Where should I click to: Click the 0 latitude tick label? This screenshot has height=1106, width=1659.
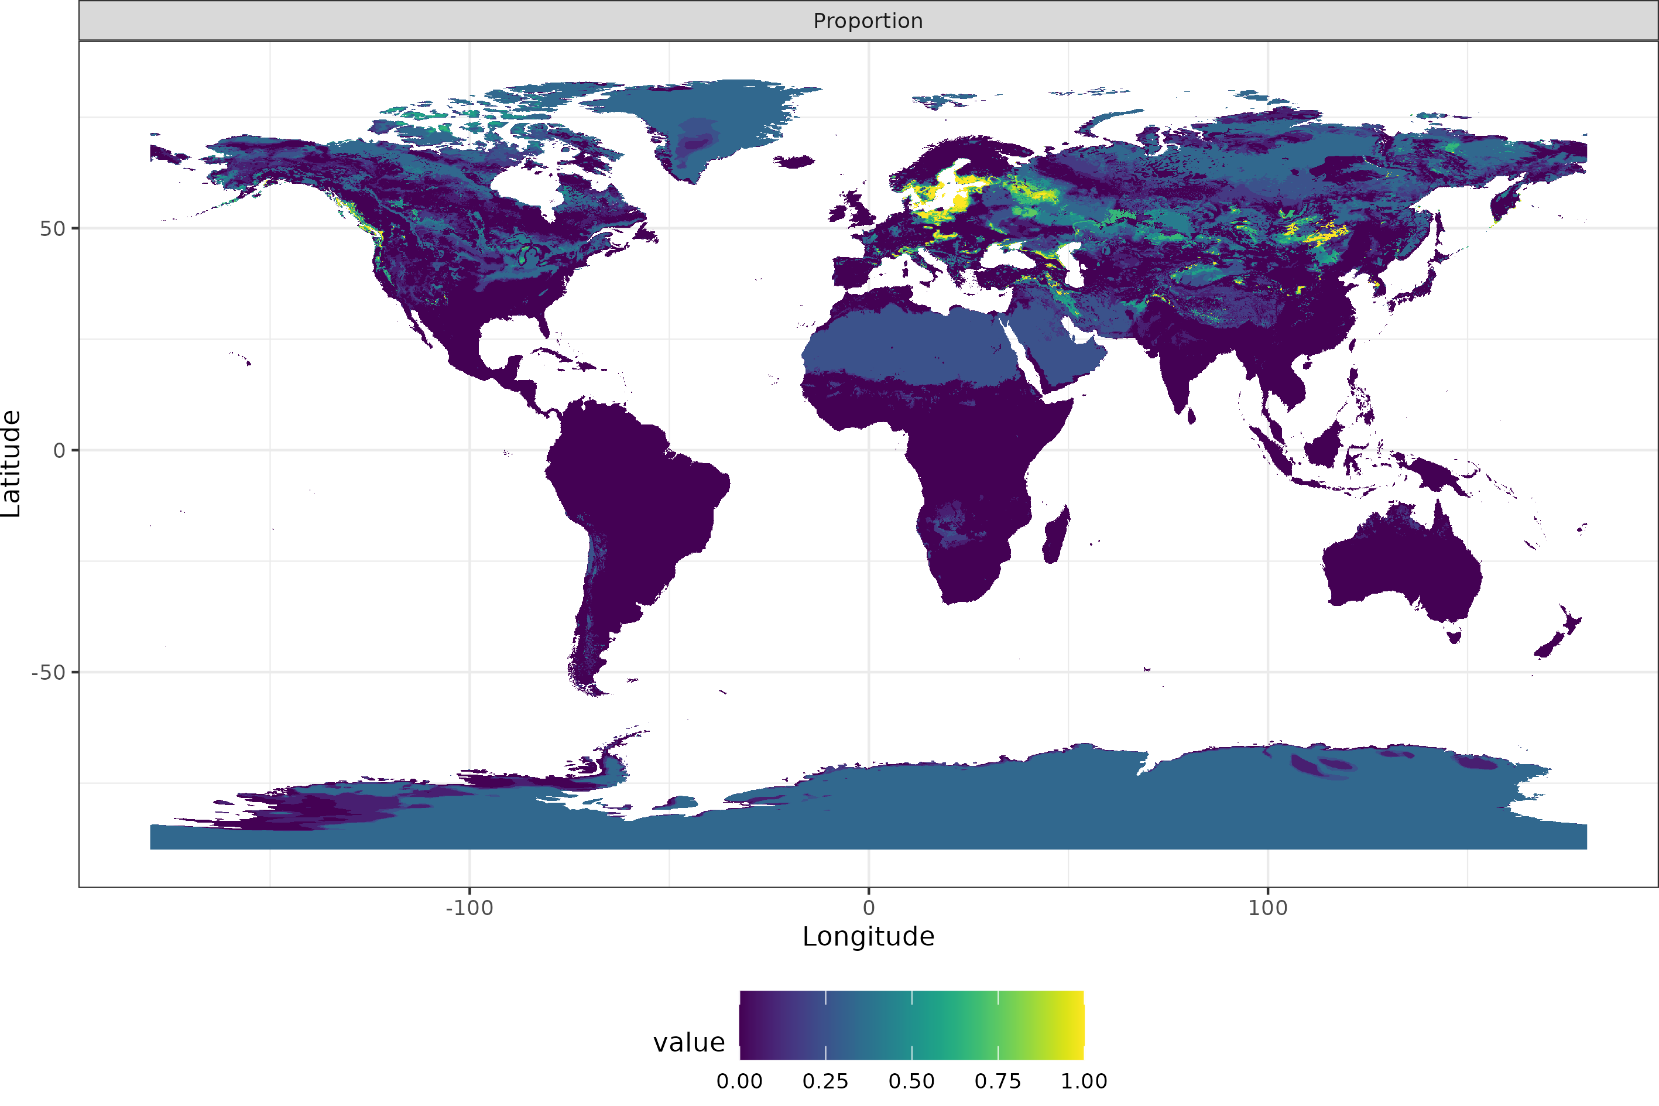(x=59, y=451)
